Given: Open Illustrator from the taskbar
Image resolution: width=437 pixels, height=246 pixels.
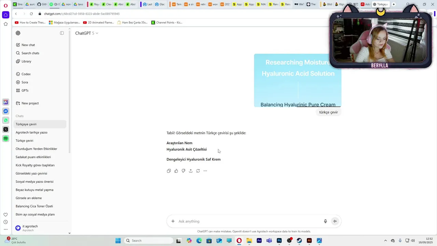Looking at the screenshot, I should click(309, 241).
